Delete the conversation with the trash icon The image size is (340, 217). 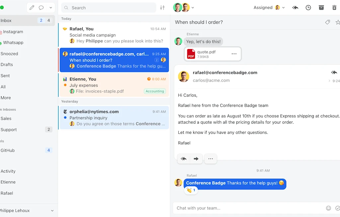point(335,7)
